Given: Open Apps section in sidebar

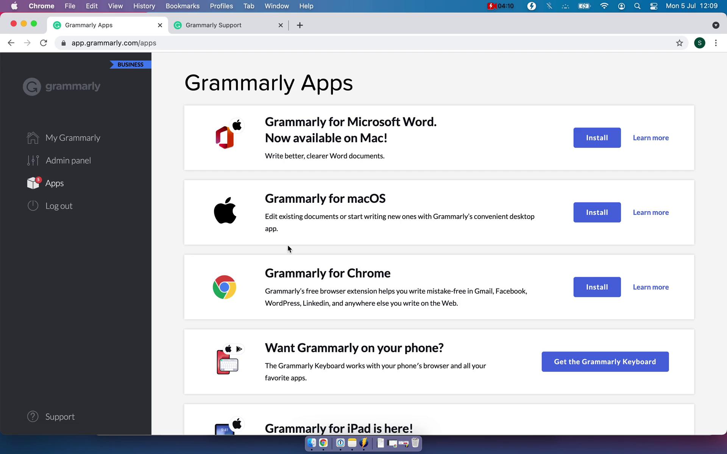Looking at the screenshot, I should click(55, 183).
